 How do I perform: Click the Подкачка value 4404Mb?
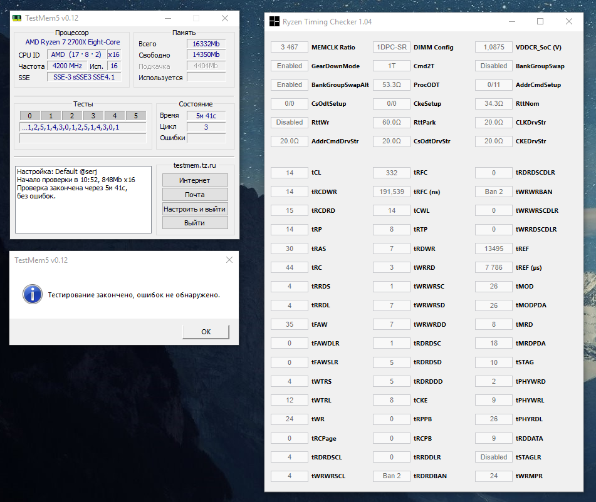(206, 66)
